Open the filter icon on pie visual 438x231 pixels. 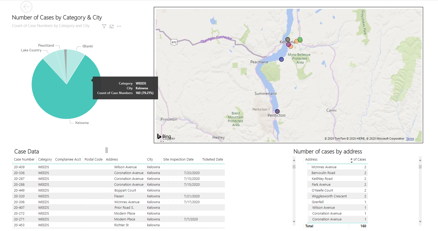(104, 26)
